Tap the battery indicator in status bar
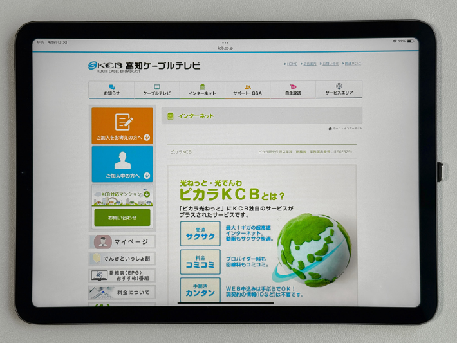The height and width of the screenshot is (343, 457). [x=411, y=41]
